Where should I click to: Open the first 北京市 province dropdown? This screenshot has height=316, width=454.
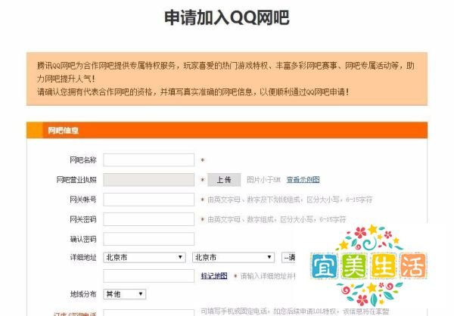click(145, 257)
